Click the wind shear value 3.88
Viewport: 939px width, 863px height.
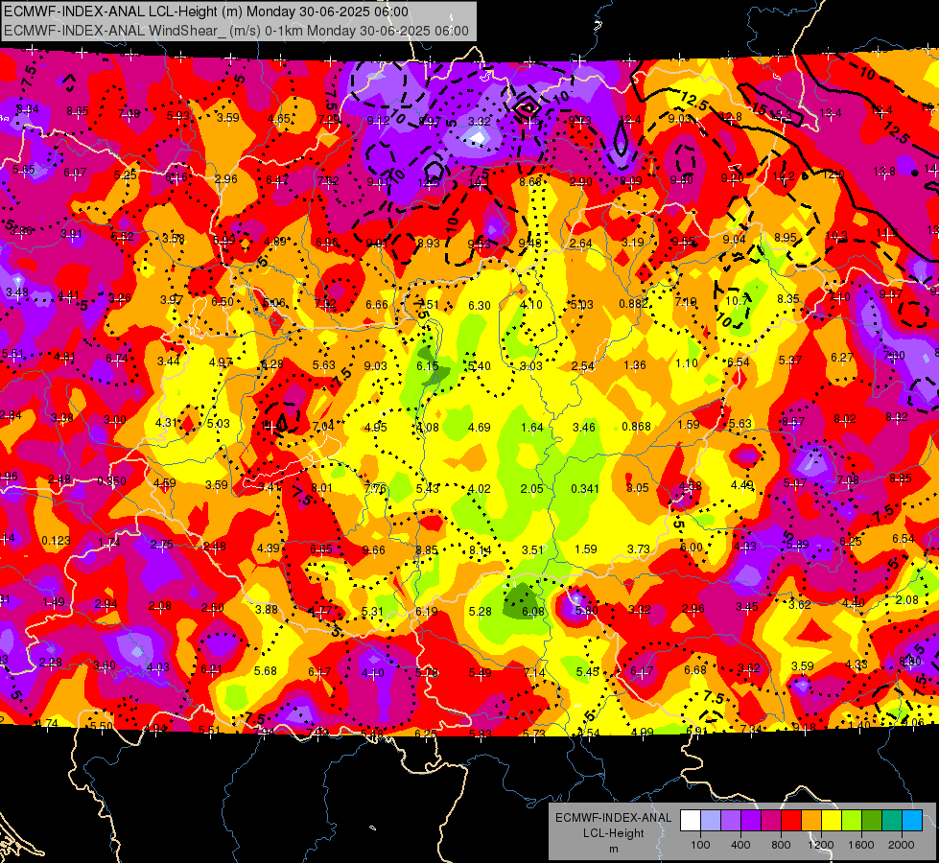click(x=267, y=609)
